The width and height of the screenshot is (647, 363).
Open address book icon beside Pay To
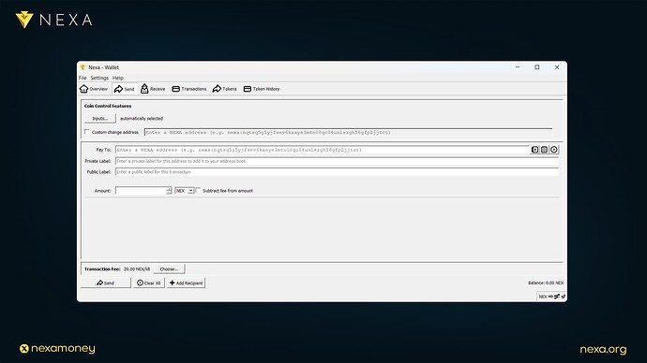(534, 150)
